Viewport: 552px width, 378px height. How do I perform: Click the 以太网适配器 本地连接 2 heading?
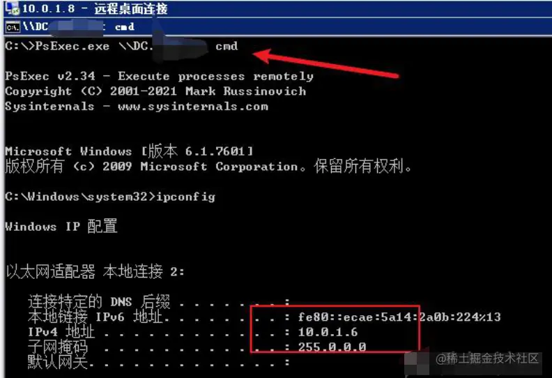coord(95,271)
